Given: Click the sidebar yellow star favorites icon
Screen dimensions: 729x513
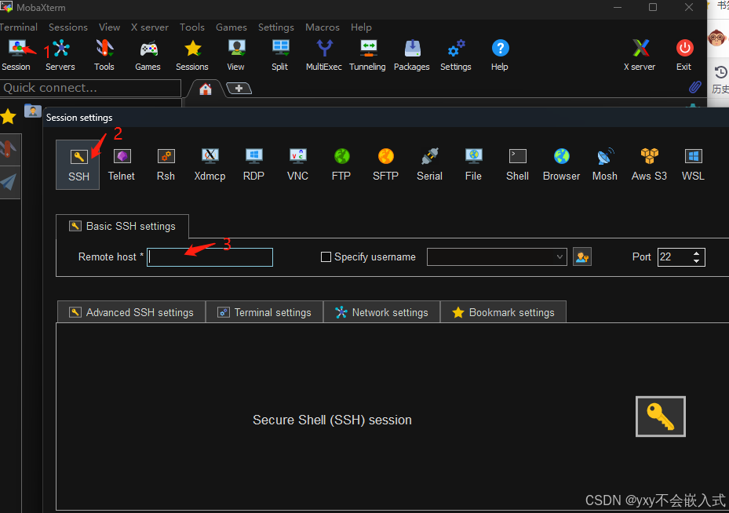Looking at the screenshot, I should (8, 116).
